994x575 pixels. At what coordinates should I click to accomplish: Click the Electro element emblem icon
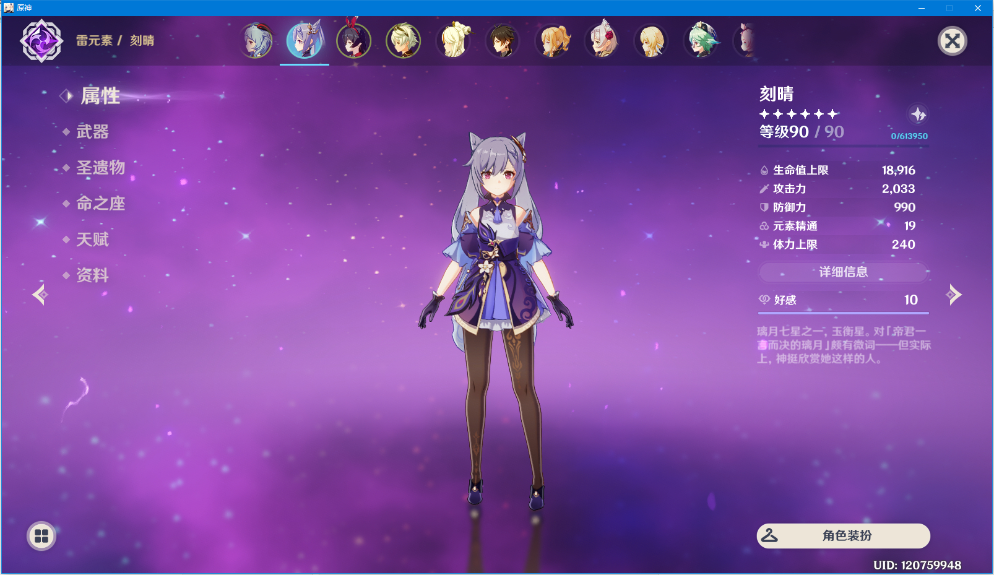pyautogui.click(x=41, y=41)
